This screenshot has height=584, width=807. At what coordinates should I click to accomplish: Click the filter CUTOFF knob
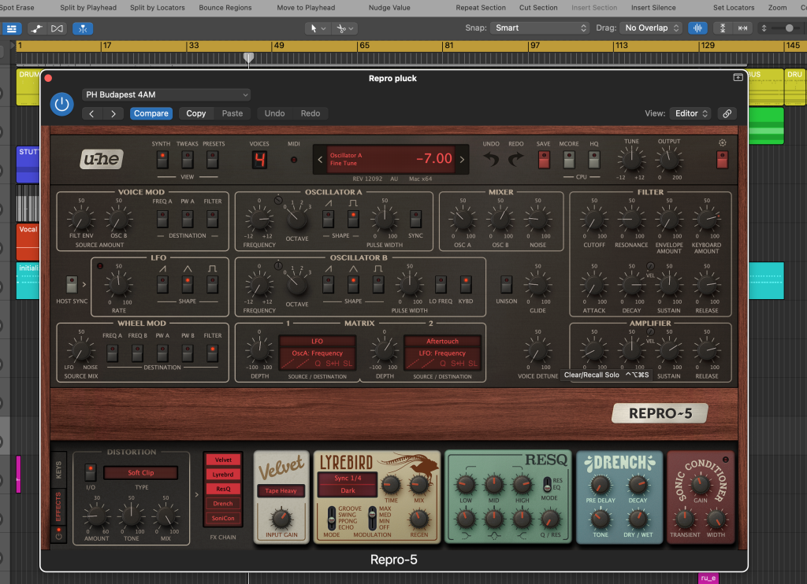(x=594, y=220)
